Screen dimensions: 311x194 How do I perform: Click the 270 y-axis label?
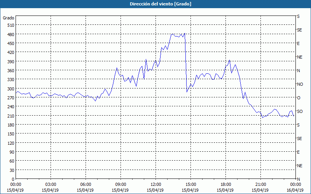[11, 98]
